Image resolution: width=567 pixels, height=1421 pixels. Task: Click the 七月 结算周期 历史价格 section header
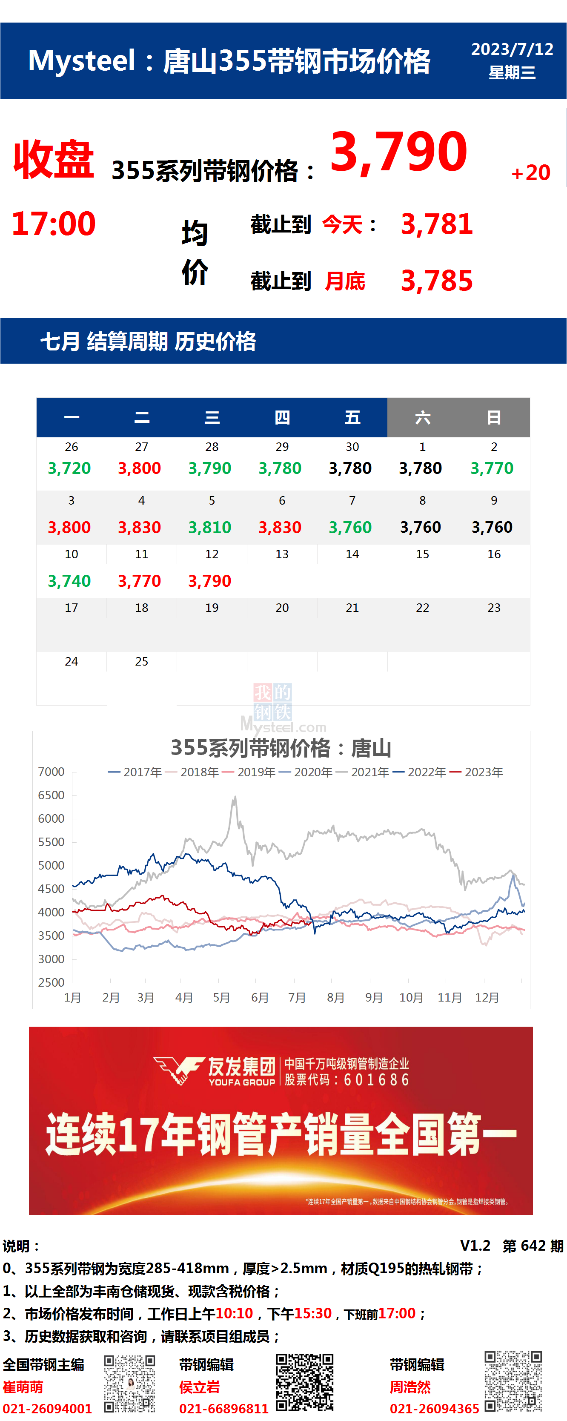coord(148,342)
